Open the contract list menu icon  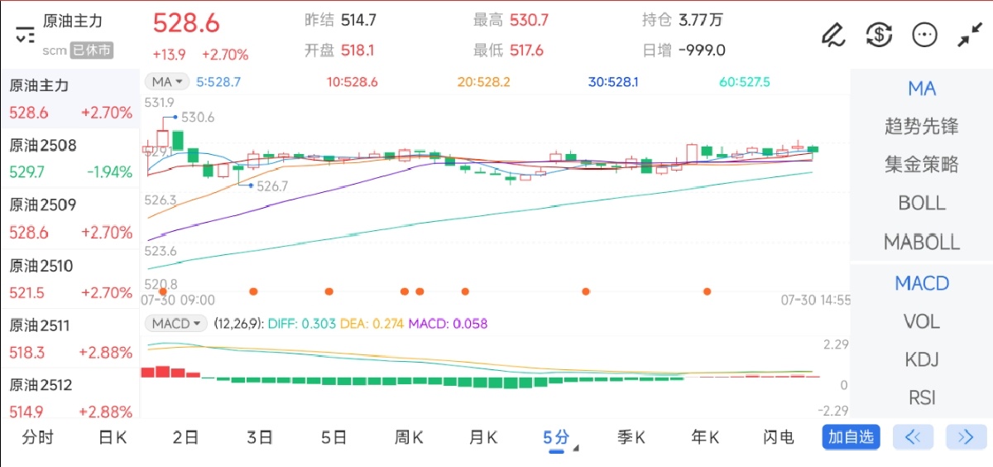click(x=25, y=35)
